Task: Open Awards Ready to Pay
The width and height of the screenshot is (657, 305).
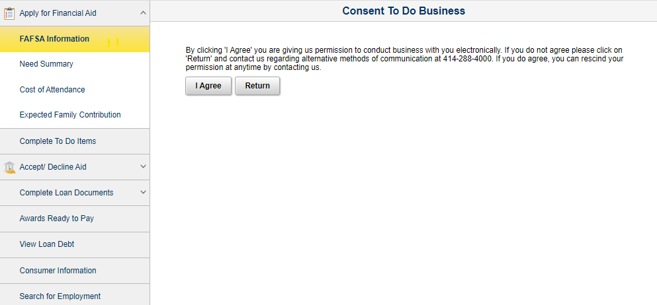Action: click(57, 219)
